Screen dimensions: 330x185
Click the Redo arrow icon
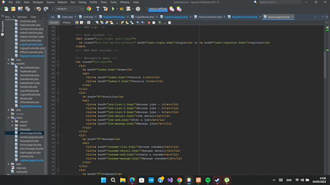(x=46, y=9)
